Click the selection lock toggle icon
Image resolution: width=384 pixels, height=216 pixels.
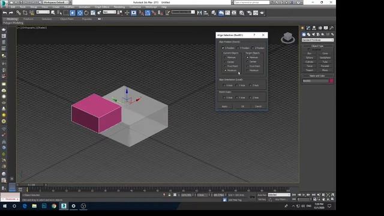169,195
